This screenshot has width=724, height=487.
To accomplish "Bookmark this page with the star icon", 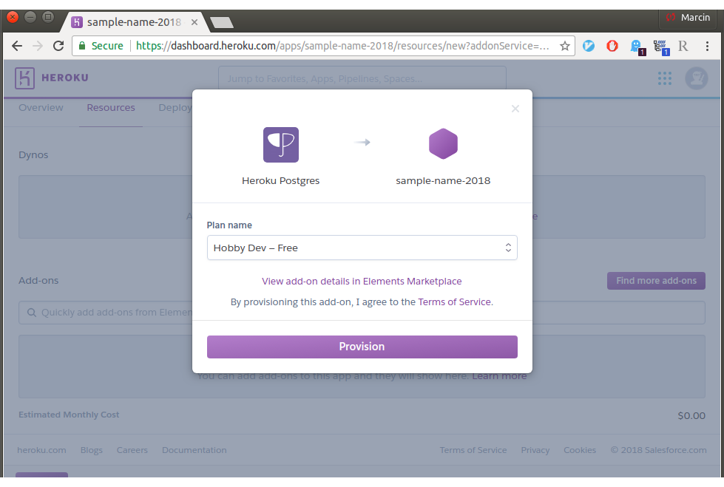I will [564, 46].
